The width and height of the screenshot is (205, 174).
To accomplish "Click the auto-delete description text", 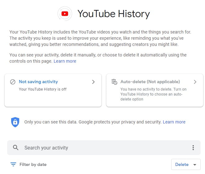I will click(153, 94).
